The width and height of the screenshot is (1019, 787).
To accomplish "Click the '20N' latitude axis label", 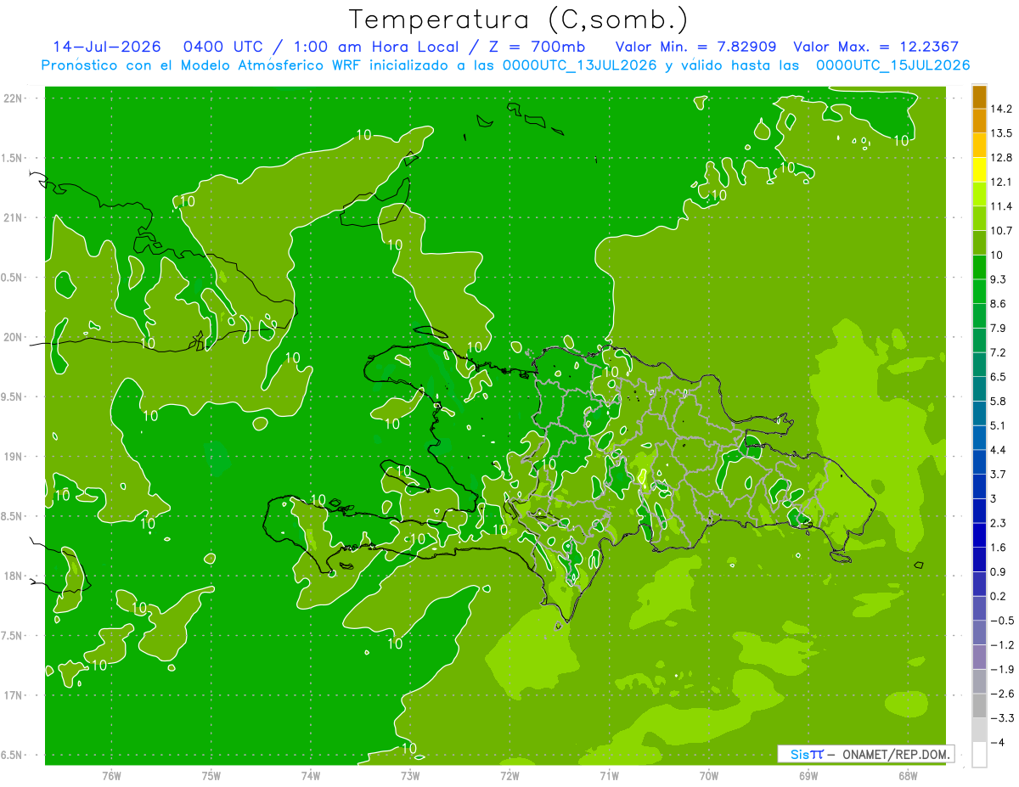I will pos(13,337).
